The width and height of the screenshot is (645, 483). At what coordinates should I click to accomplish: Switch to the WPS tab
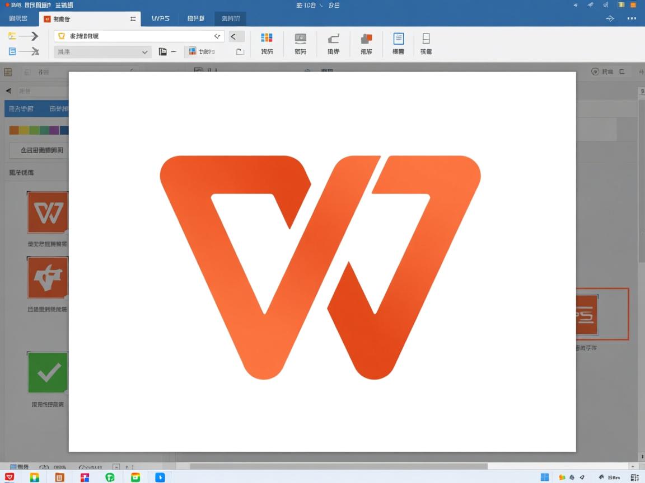[x=161, y=18]
